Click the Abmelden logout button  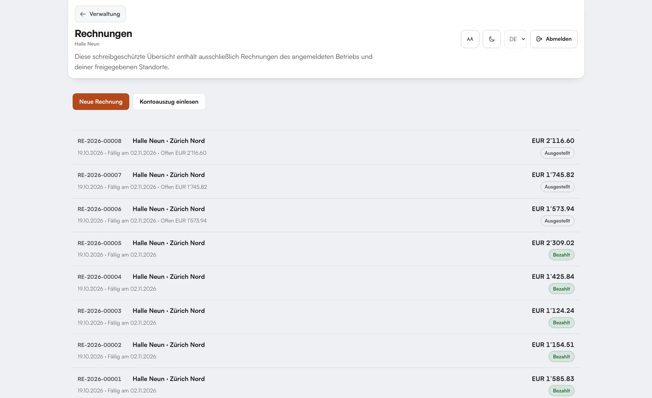click(553, 39)
